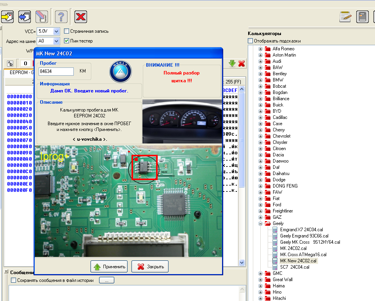375x301 pixels.
Task: Expand the Great Wall tree node
Action: (260, 280)
